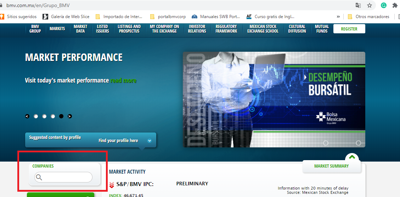Open portalbmvcorp bookmark folder
The height and width of the screenshot is (197, 400).
(x=168, y=17)
